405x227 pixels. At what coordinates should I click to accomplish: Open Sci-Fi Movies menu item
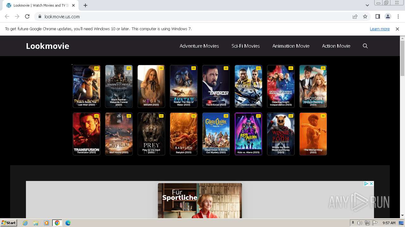[246, 46]
